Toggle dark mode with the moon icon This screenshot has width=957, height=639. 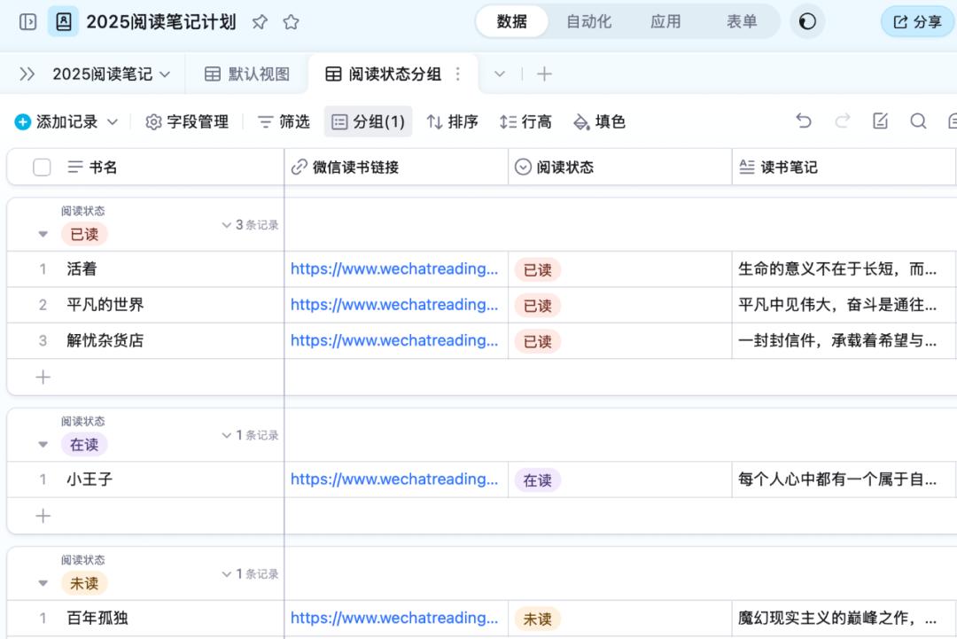coord(806,21)
